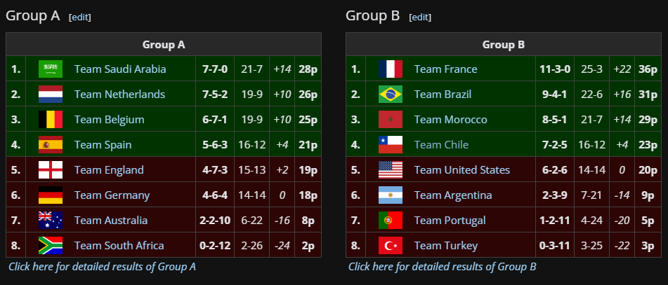Screen dimensions: 668x285
Task: Edit the Group B section
Action: tap(419, 17)
